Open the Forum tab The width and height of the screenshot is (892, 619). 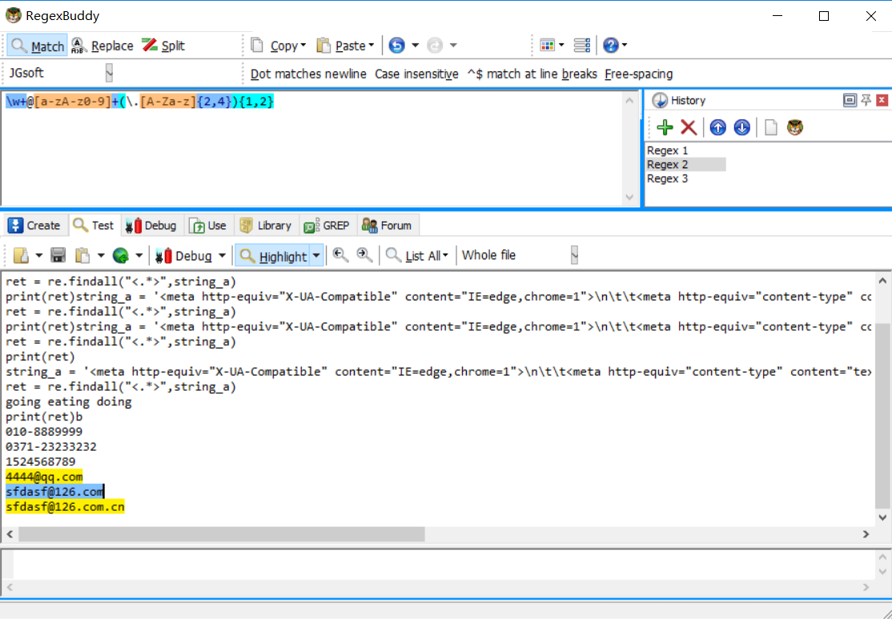click(x=387, y=225)
